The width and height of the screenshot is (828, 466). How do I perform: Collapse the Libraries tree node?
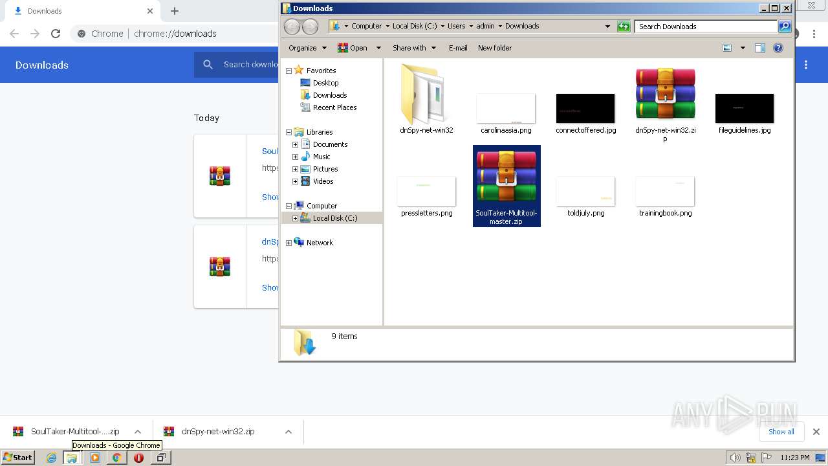click(x=289, y=132)
